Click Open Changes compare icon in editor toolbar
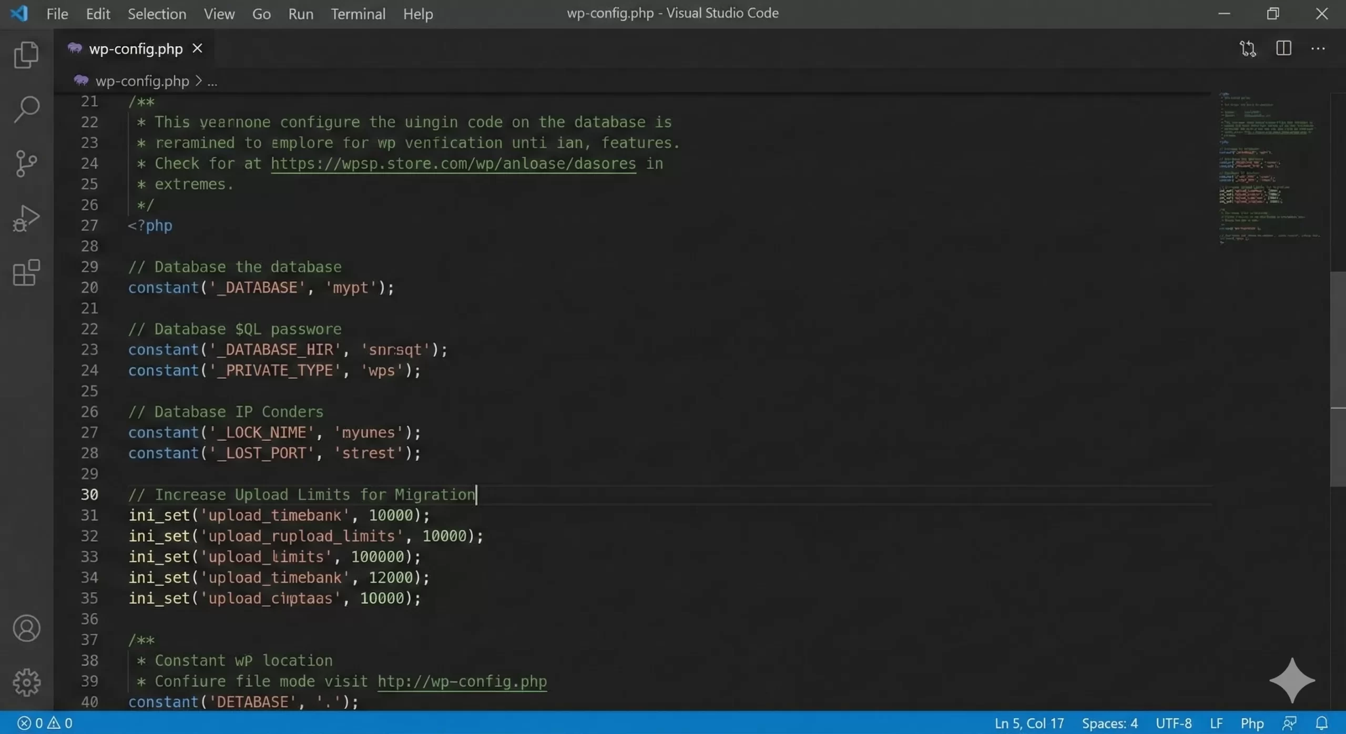The width and height of the screenshot is (1346, 734). 1248,49
